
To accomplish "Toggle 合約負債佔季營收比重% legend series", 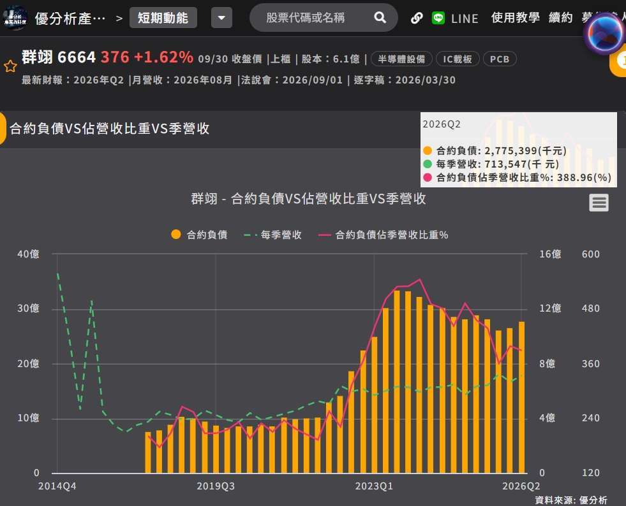I will point(383,235).
